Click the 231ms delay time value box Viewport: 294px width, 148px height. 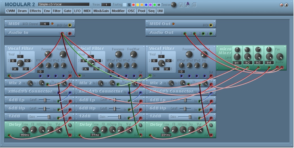(x=166, y=135)
